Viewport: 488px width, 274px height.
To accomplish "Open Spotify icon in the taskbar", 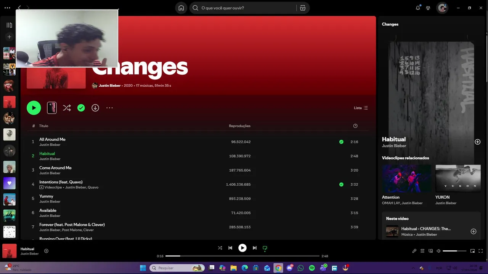I will [x=312, y=268].
